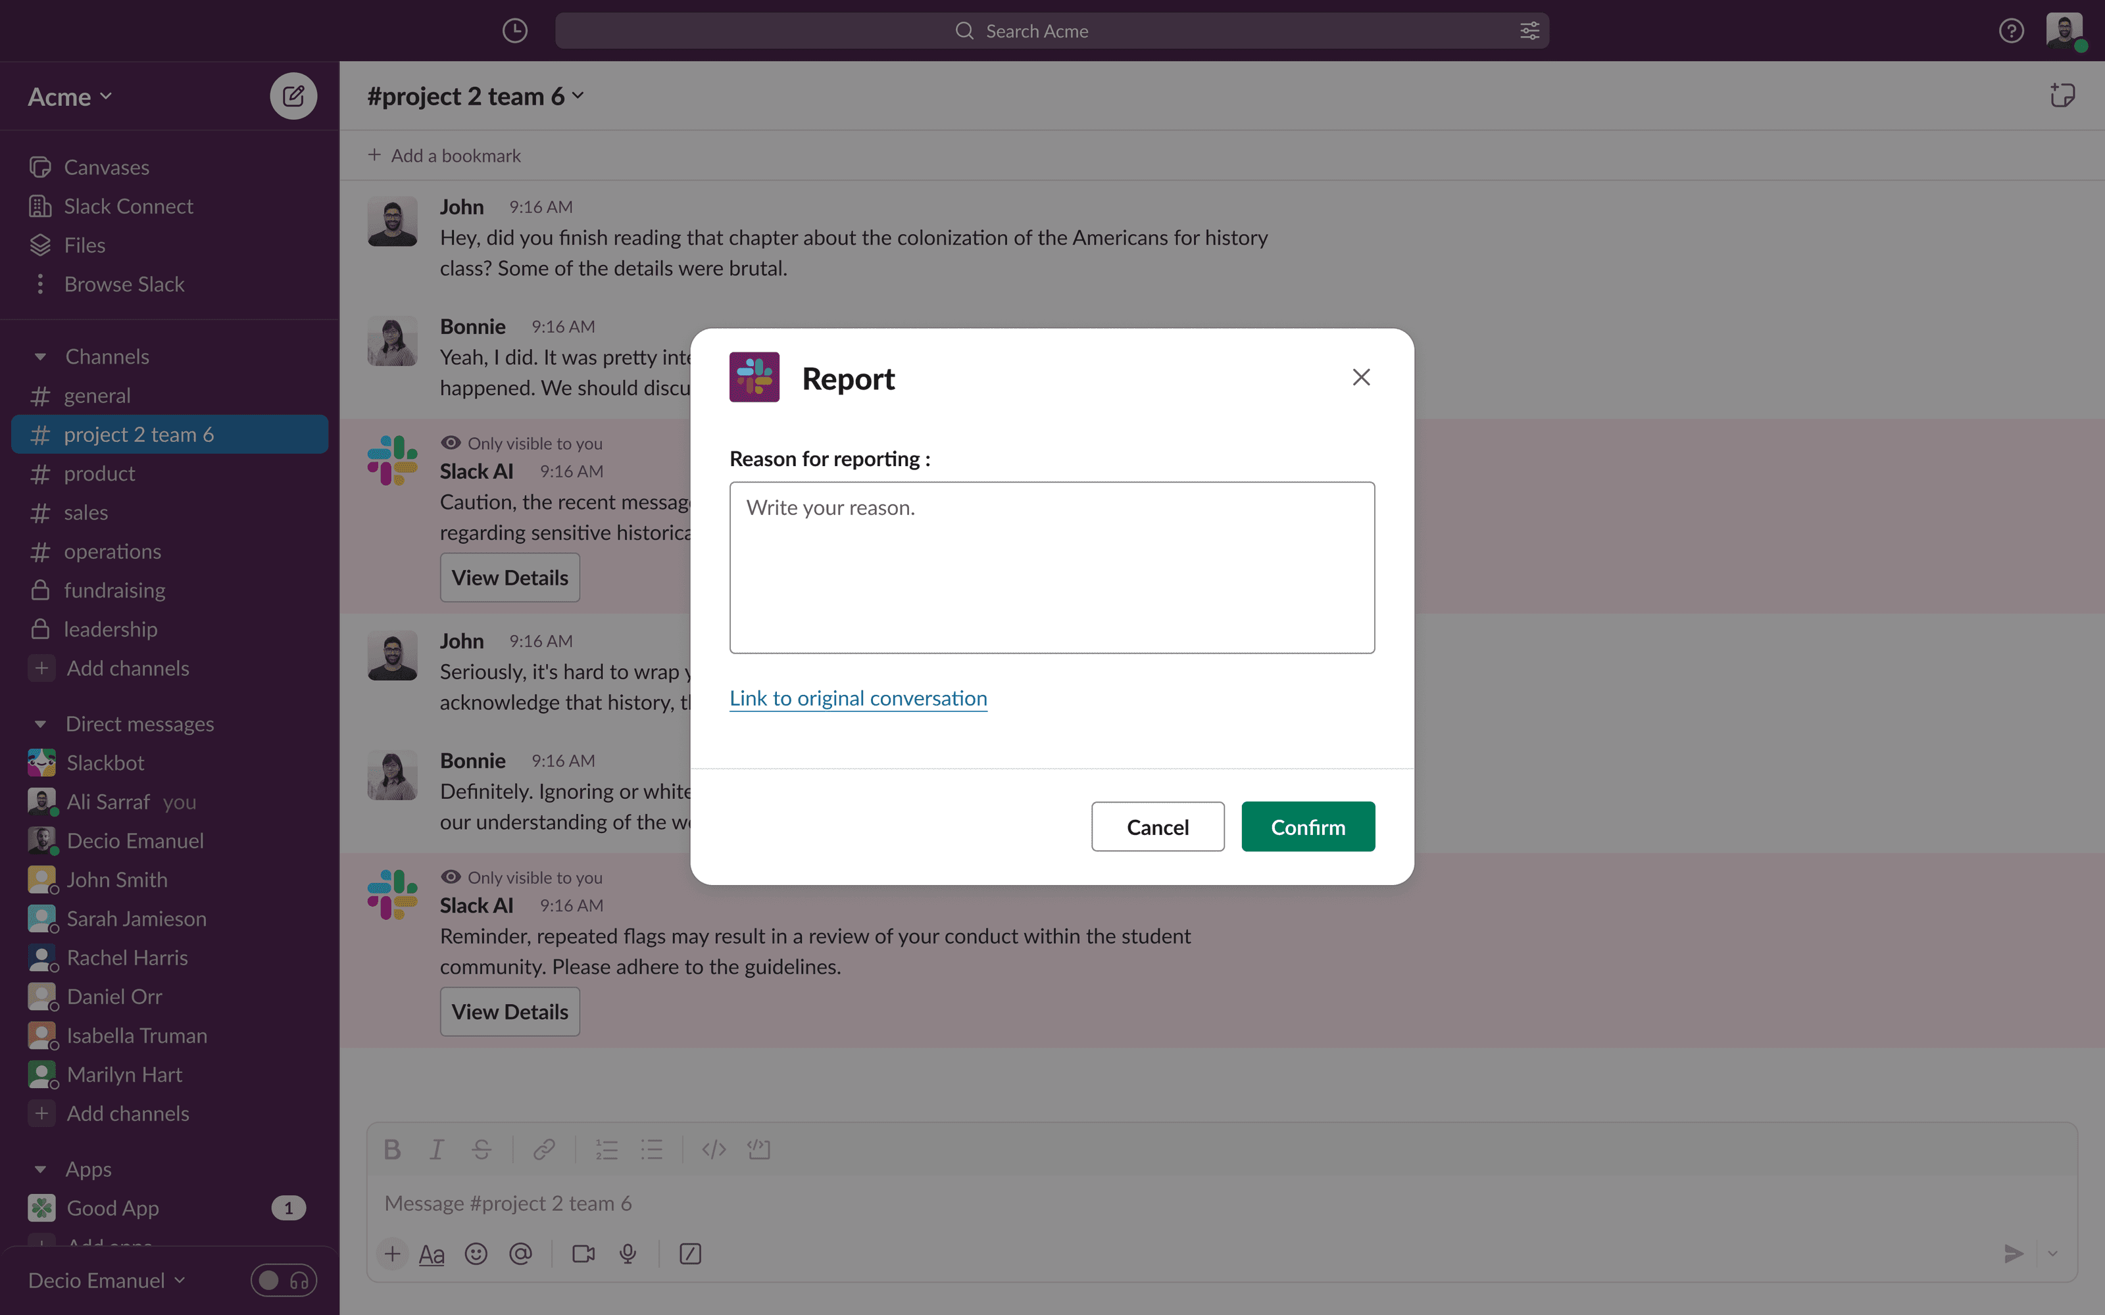This screenshot has height=1315, width=2105.
Task: Toggle italic formatting in composer
Action: click(x=437, y=1150)
